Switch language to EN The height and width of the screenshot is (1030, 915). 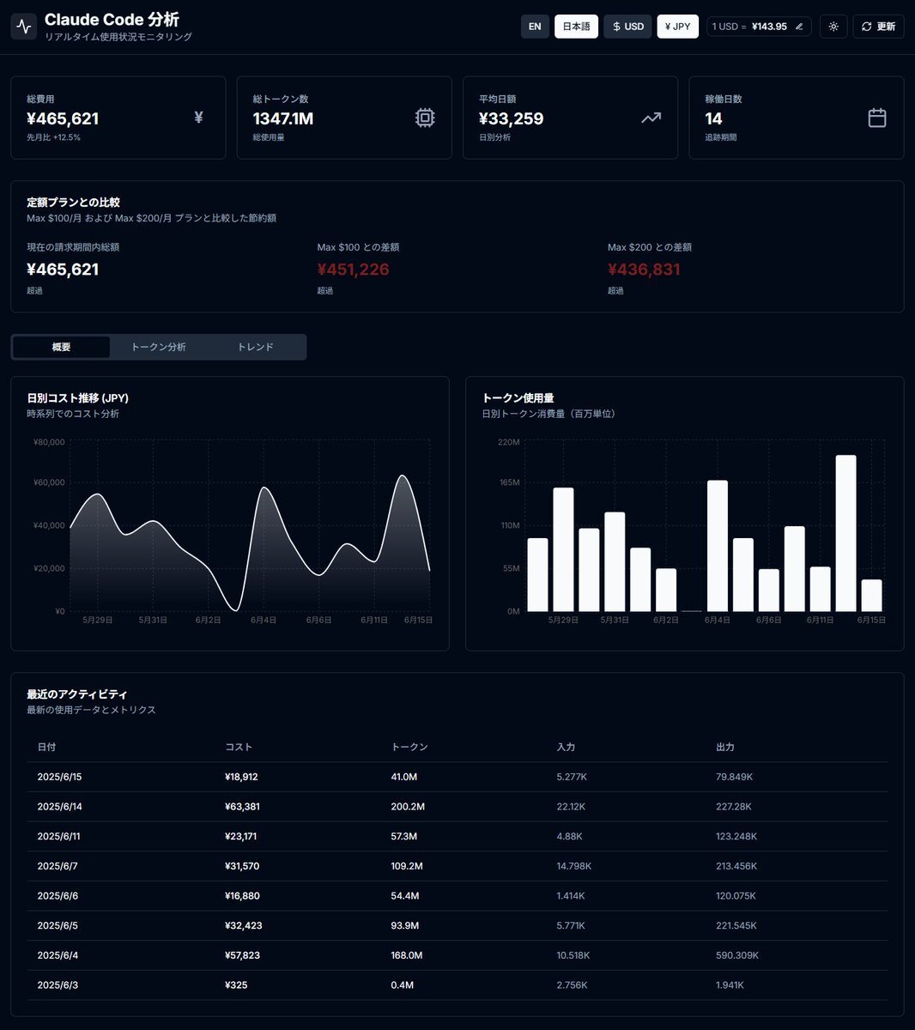[x=535, y=27]
